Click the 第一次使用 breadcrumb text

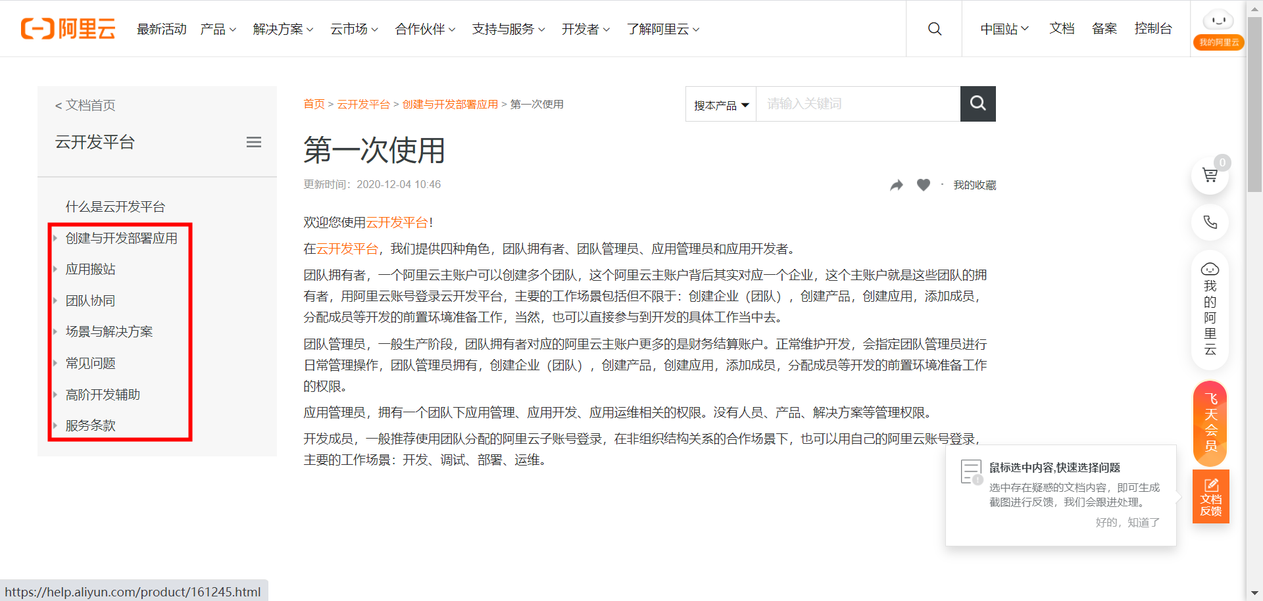[x=537, y=104]
